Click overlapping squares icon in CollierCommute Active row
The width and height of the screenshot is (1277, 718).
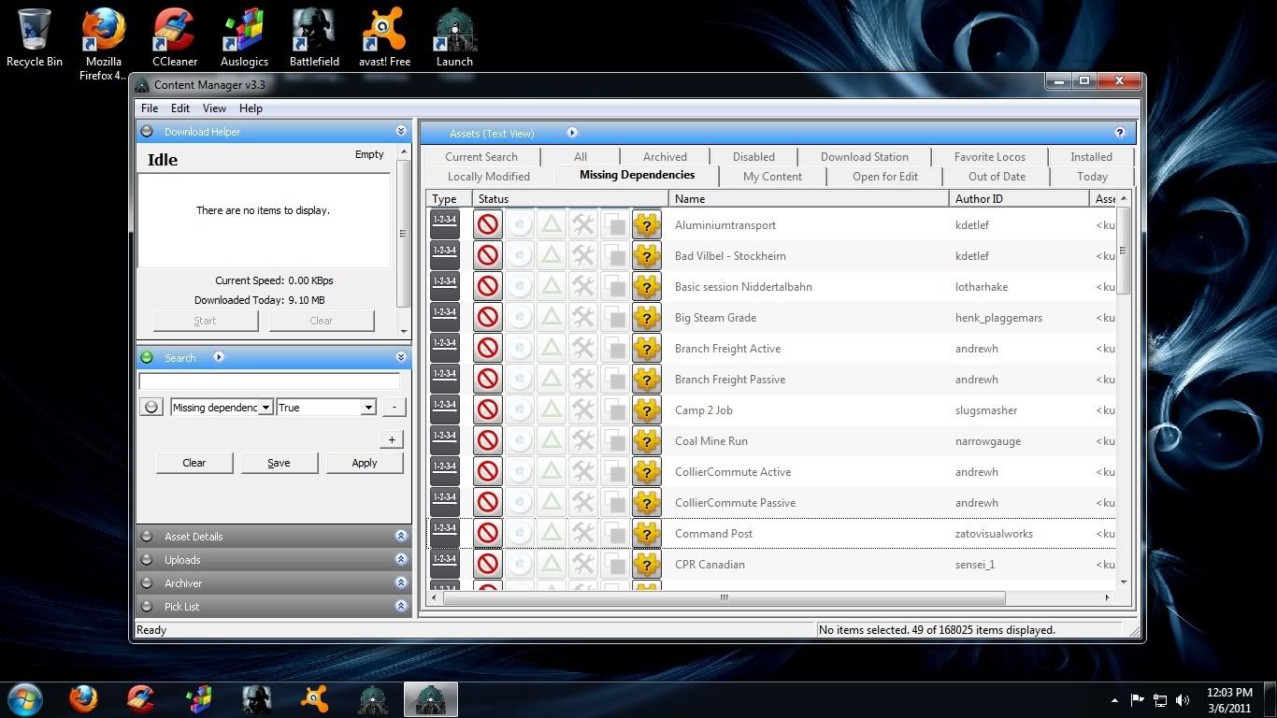pyautogui.click(x=615, y=472)
